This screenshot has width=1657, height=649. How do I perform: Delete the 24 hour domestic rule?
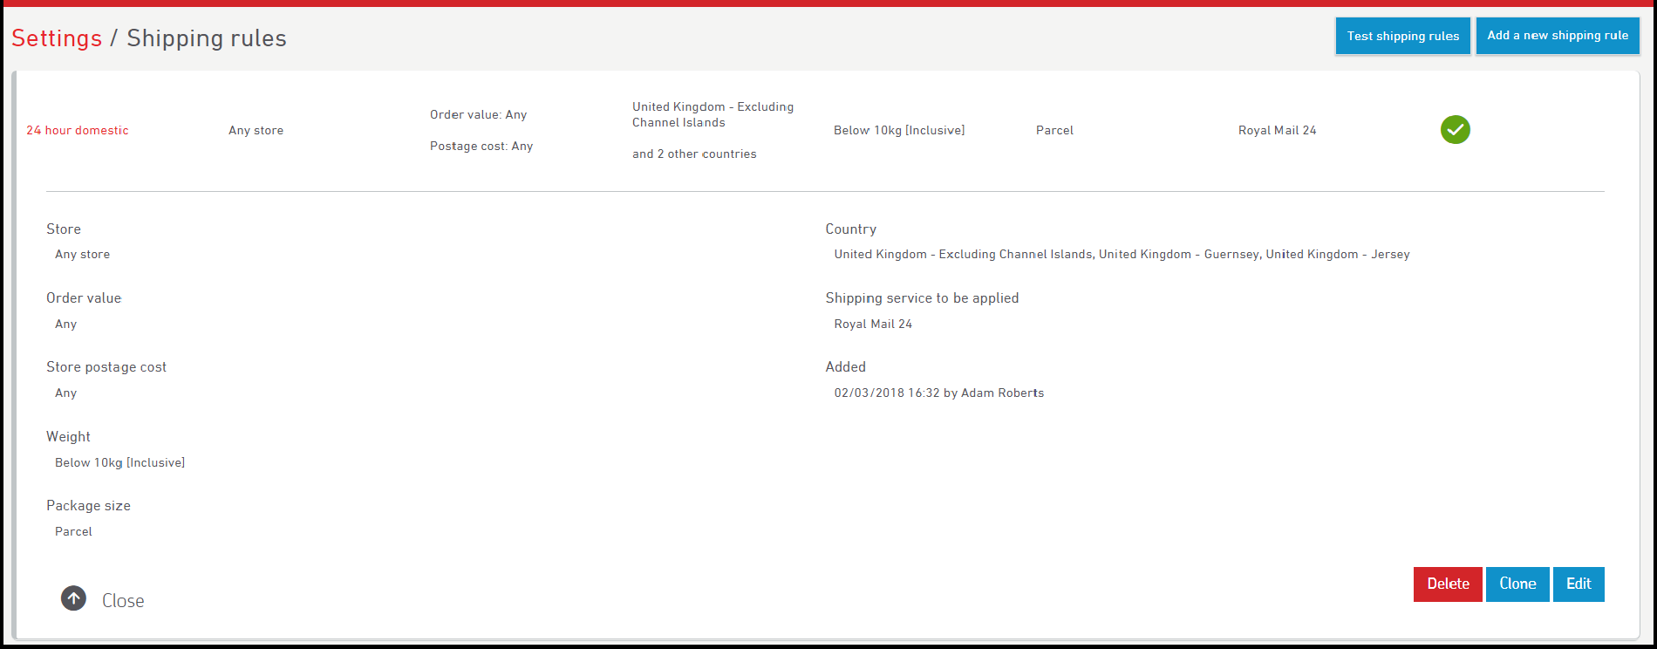point(1447,584)
